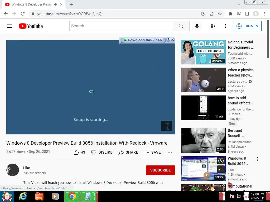Open a new tab with the plus button
This screenshot has height=202, width=270.
coord(71,4)
